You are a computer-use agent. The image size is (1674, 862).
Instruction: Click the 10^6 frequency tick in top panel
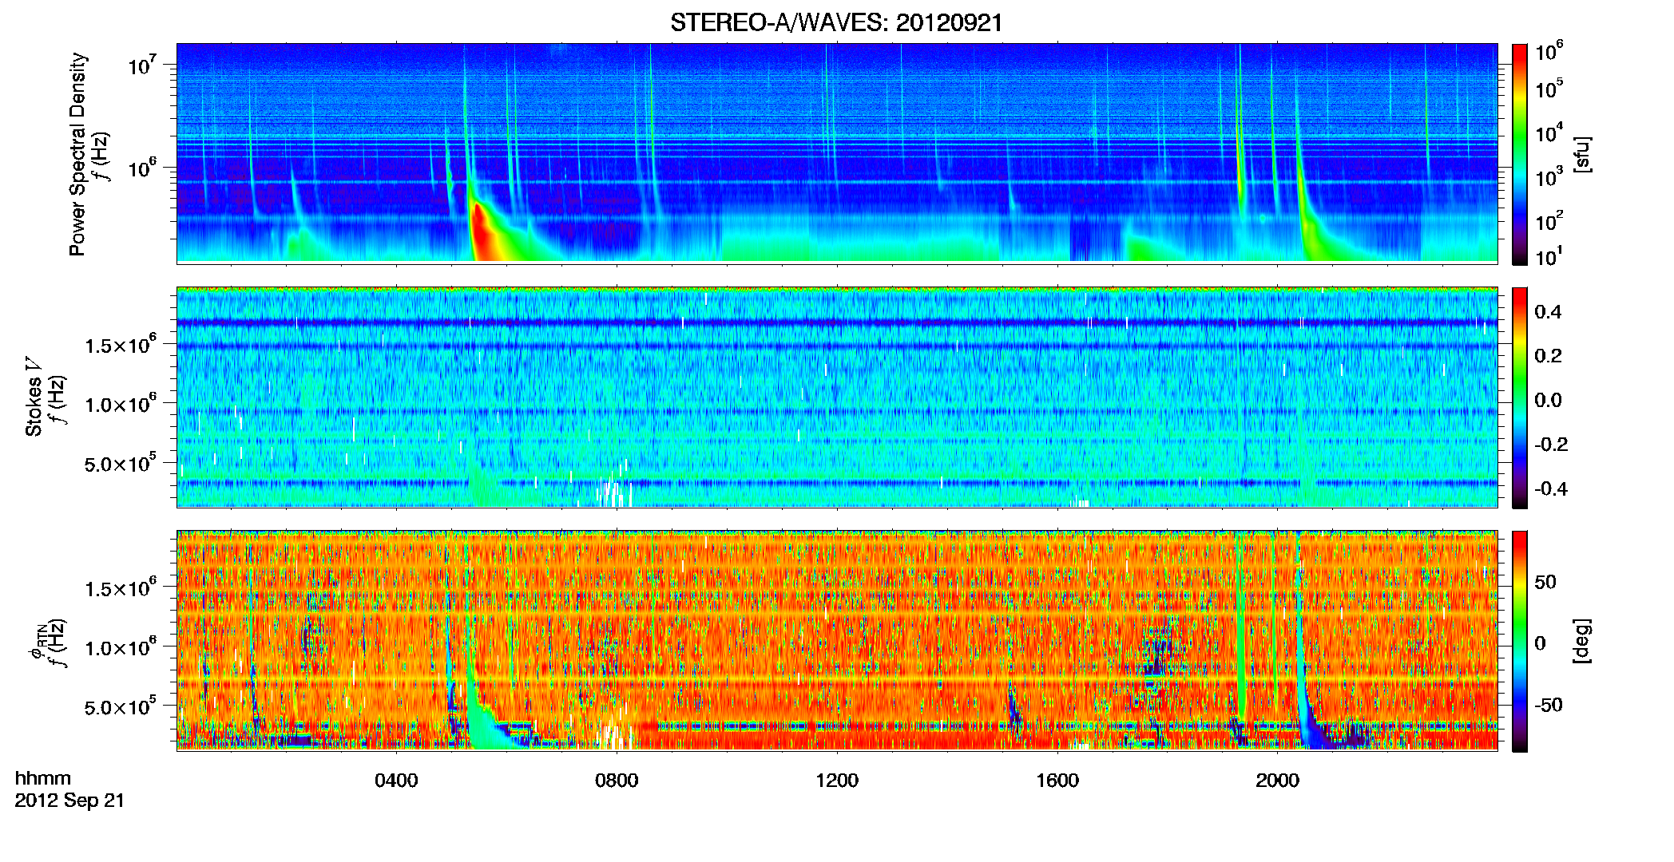[x=141, y=168]
